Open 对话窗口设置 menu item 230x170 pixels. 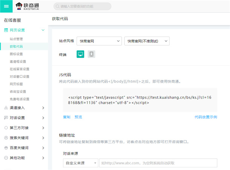point(20,76)
